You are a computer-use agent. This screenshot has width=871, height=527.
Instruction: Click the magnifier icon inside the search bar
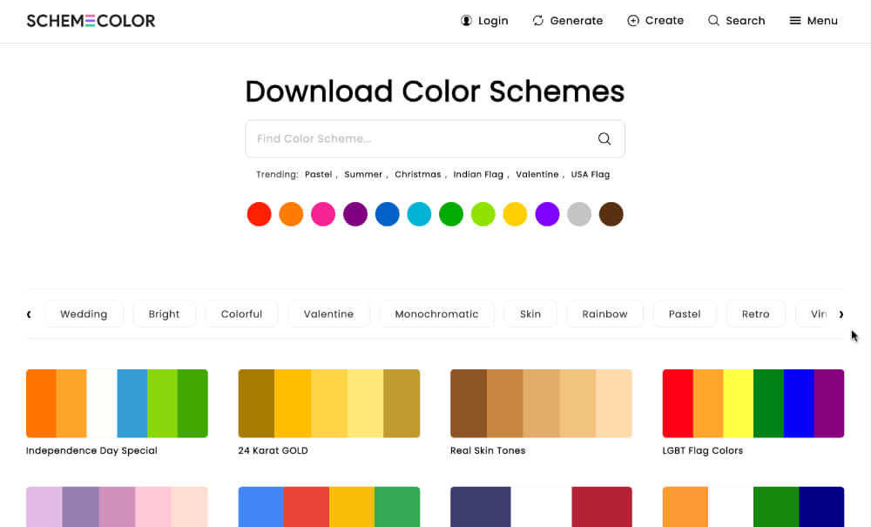point(604,139)
